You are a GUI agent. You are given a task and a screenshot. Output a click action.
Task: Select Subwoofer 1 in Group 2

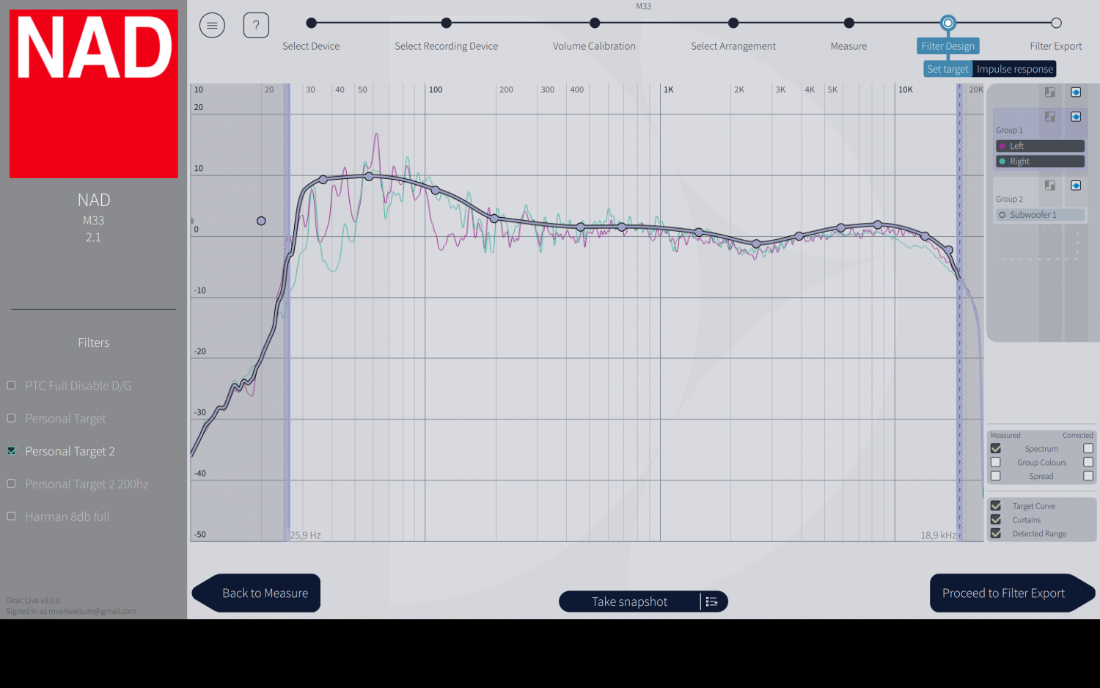pyautogui.click(x=1040, y=215)
